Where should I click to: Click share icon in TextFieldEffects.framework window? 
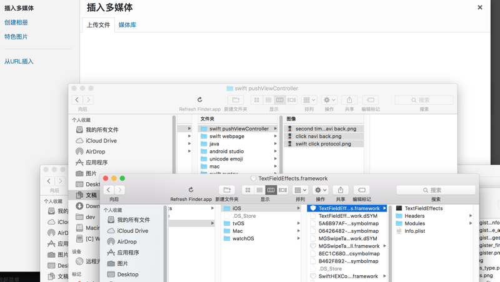(341, 190)
